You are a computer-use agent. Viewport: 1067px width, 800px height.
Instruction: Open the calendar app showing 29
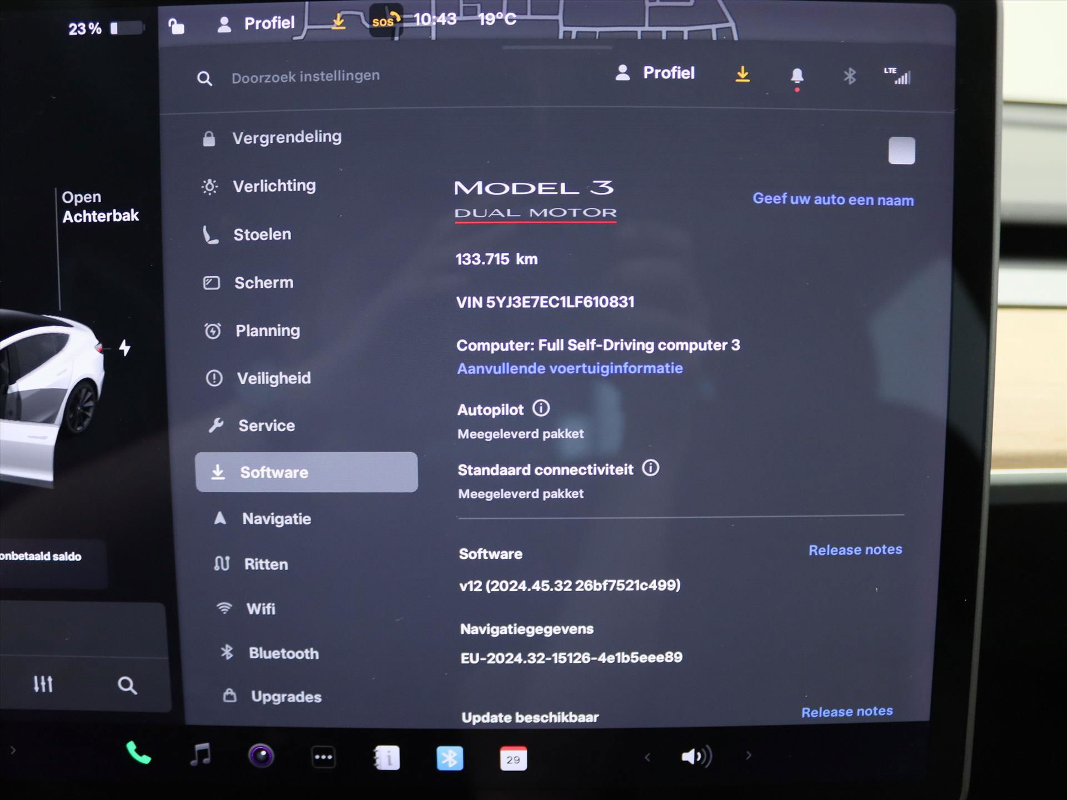(513, 758)
